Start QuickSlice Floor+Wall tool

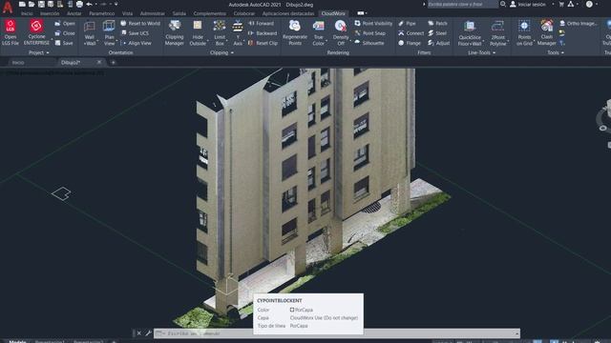coord(470,33)
